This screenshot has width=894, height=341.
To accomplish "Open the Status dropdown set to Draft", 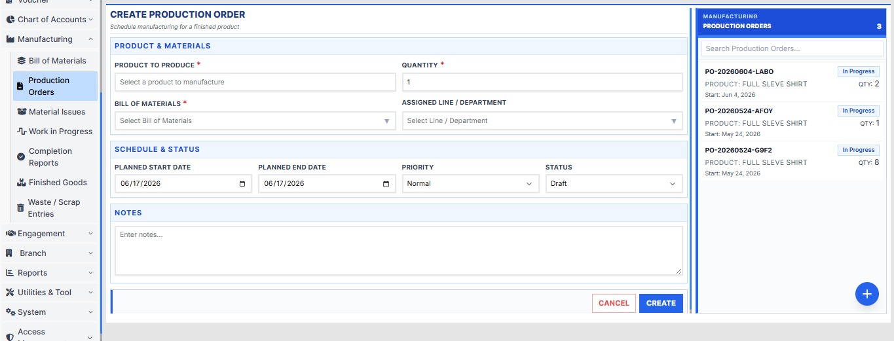I will pyautogui.click(x=614, y=184).
